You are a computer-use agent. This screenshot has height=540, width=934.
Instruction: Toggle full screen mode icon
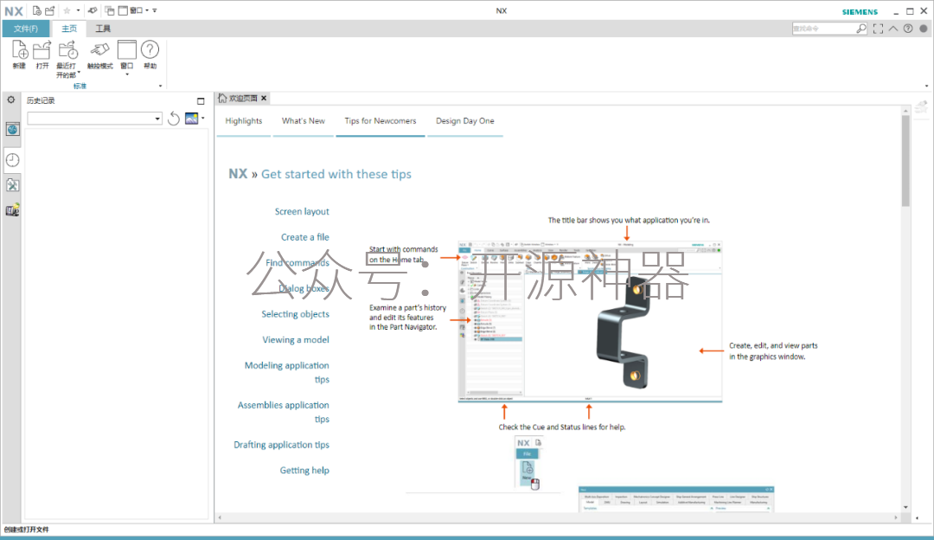(x=878, y=29)
